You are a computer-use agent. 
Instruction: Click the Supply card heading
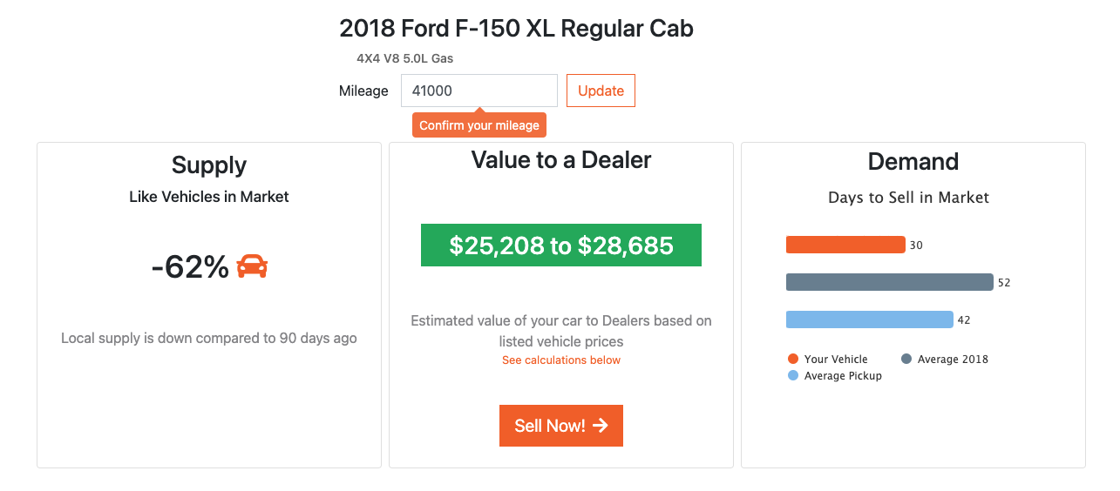pos(209,165)
